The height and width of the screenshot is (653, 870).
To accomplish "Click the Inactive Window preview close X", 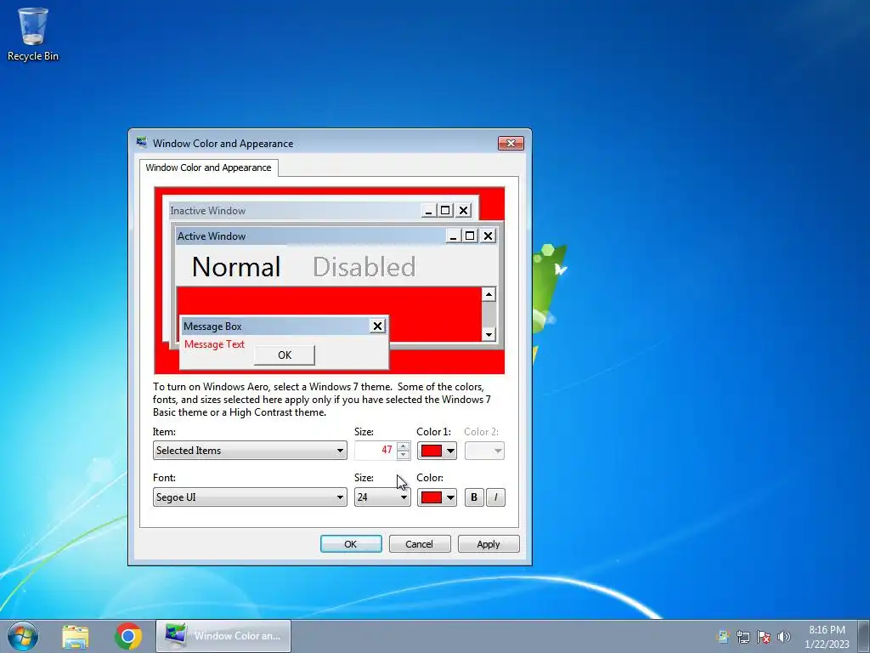I will tap(463, 211).
